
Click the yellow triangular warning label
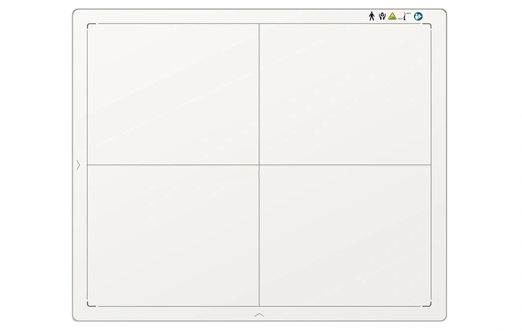[x=392, y=16]
